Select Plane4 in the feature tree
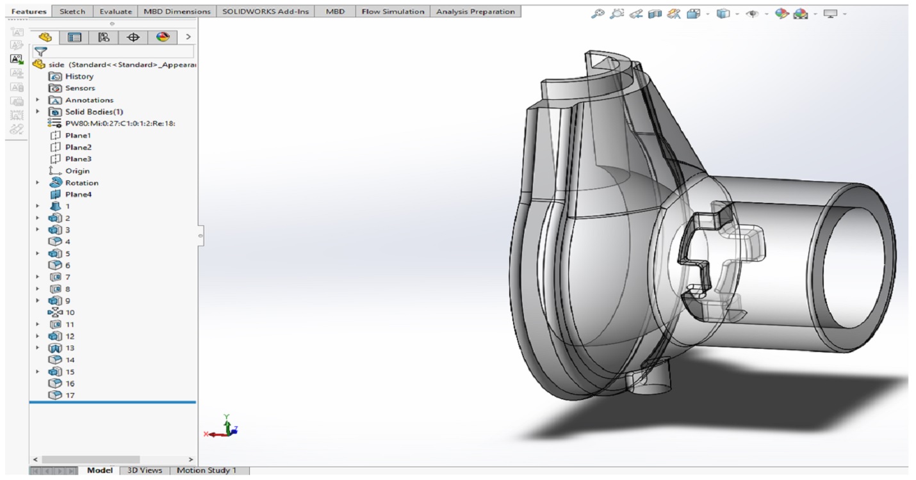Image resolution: width=916 pixels, height=480 pixels. (x=70, y=194)
